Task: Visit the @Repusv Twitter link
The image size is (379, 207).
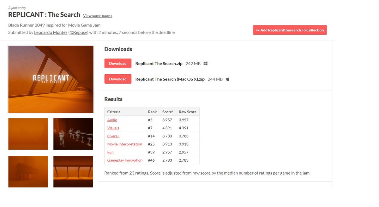Action: [78, 32]
